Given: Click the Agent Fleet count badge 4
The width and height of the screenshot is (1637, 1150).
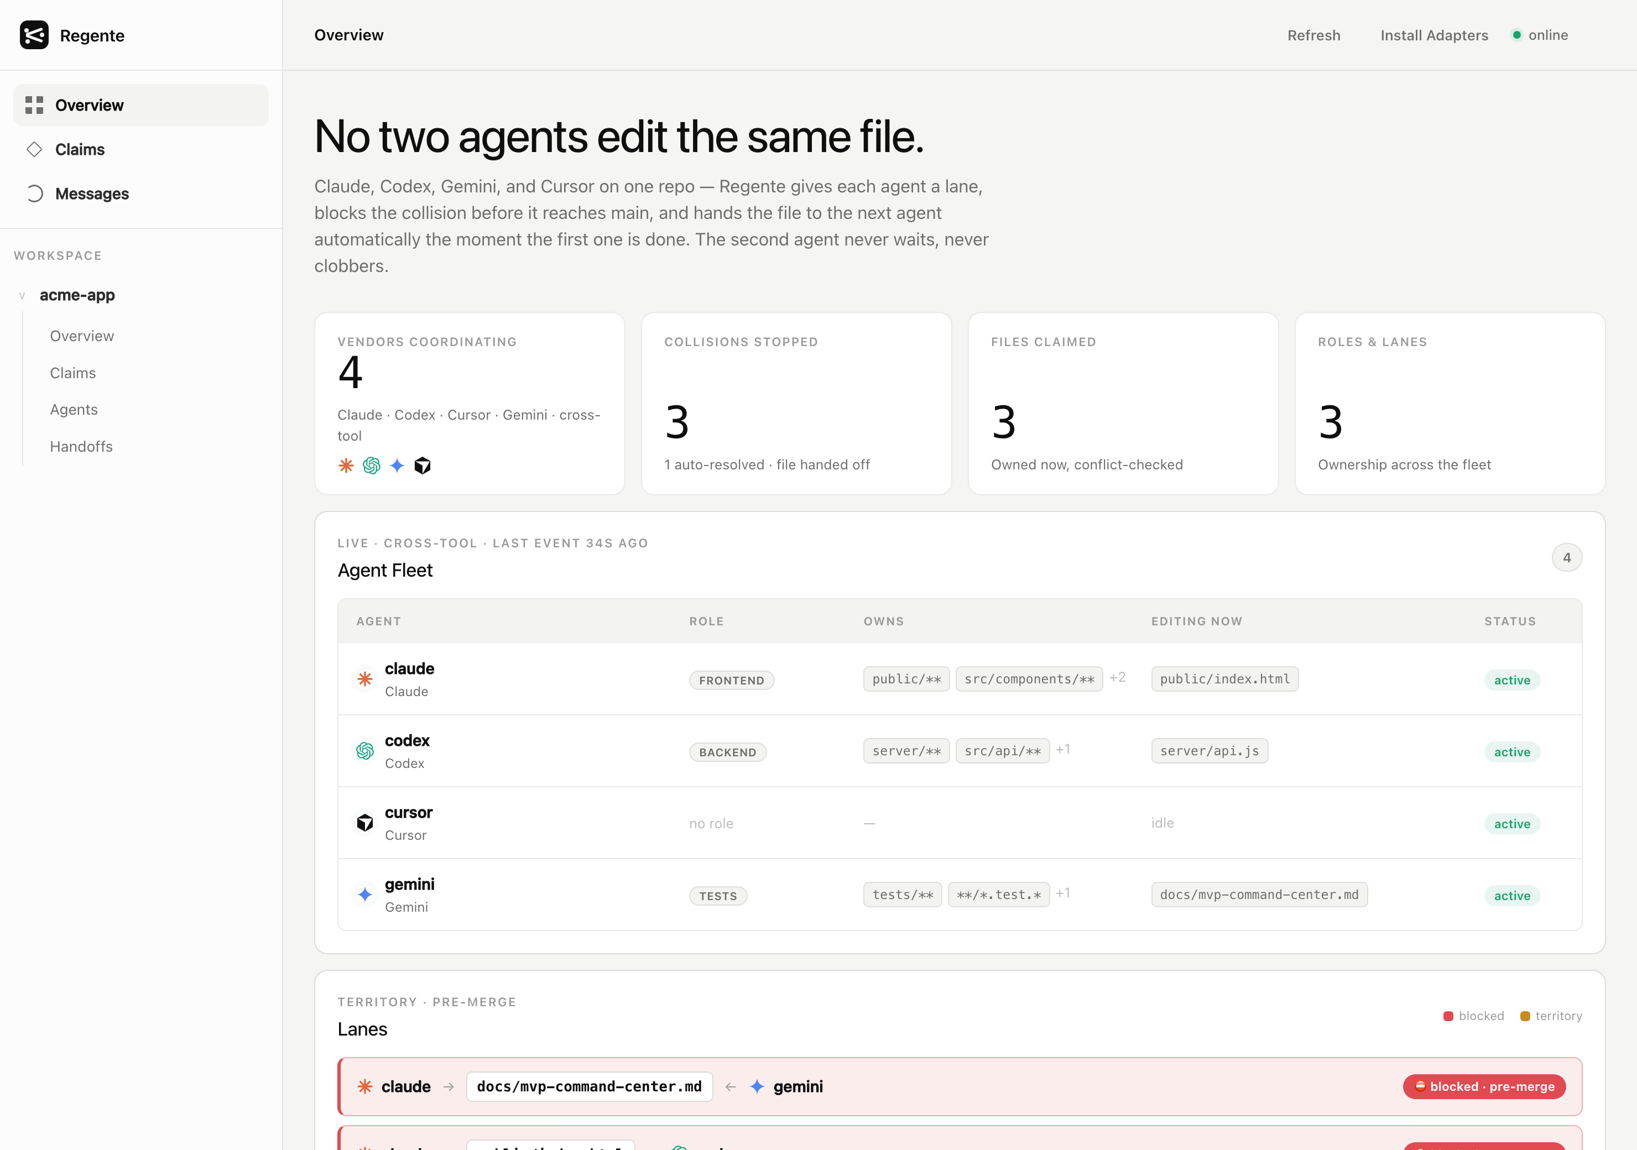Looking at the screenshot, I should pyautogui.click(x=1567, y=557).
